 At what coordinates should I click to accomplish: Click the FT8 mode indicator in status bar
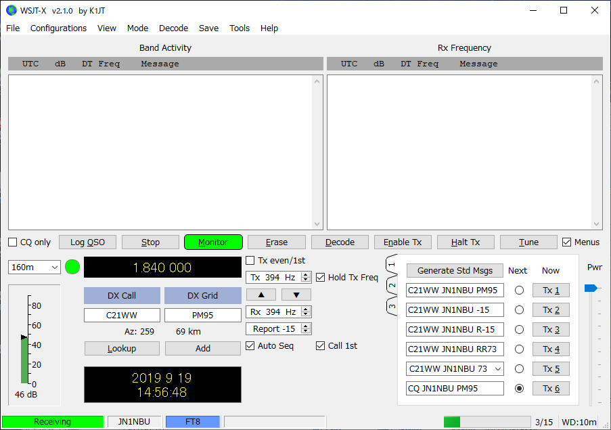(x=192, y=422)
